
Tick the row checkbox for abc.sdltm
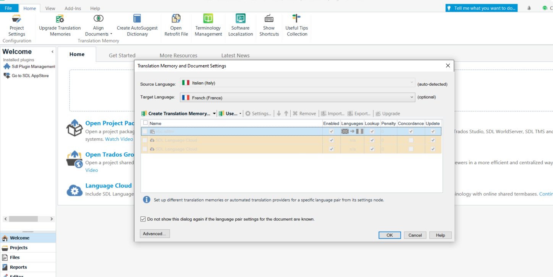click(x=145, y=131)
